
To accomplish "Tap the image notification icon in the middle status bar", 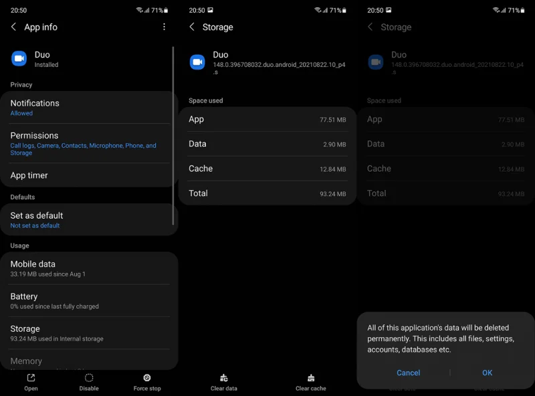I will click(210, 10).
